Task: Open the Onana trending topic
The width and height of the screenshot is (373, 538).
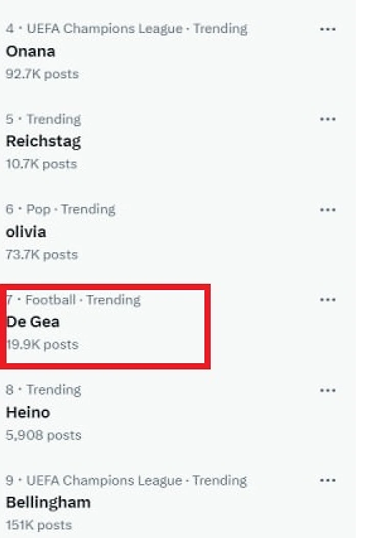Action: point(30,51)
